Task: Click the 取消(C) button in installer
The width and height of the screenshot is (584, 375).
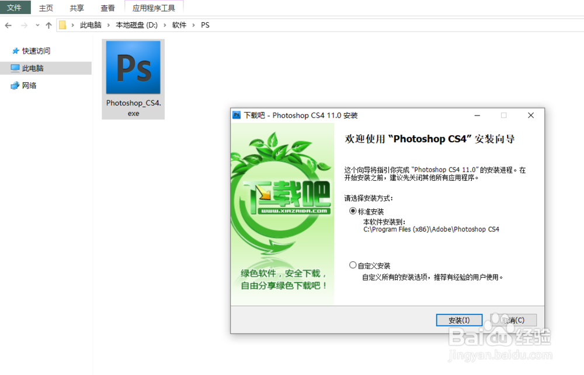Action: [x=513, y=320]
